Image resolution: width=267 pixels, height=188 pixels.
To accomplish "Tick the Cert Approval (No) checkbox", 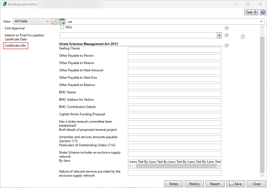I will click(62, 27).
